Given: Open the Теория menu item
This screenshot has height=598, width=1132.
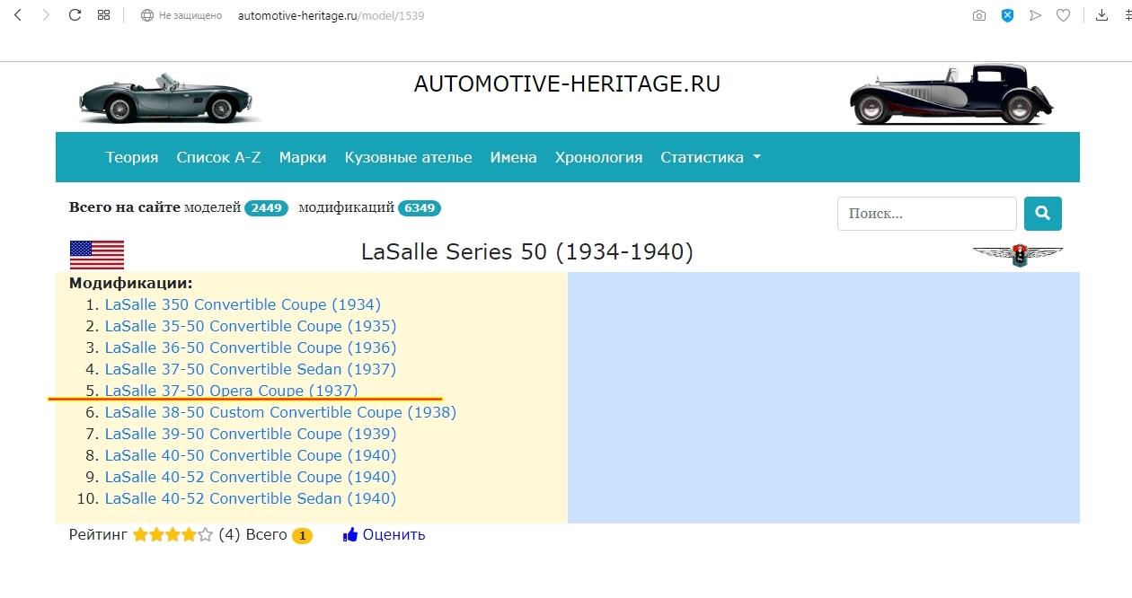Looking at the screenshot, I should (x=132, y=157).
